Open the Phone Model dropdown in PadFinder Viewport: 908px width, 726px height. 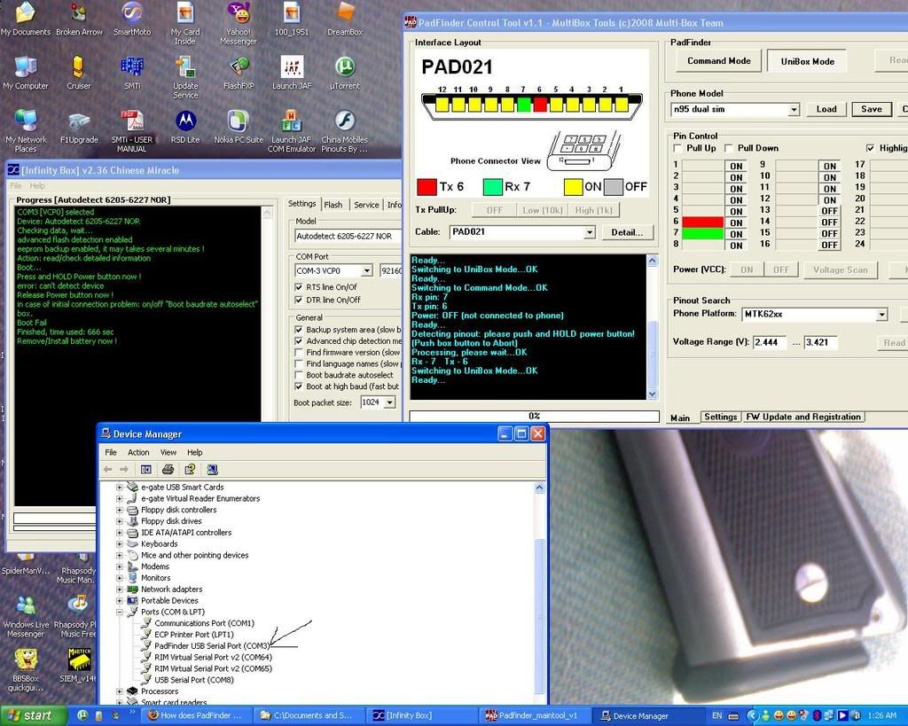click(x=794, y=109)
